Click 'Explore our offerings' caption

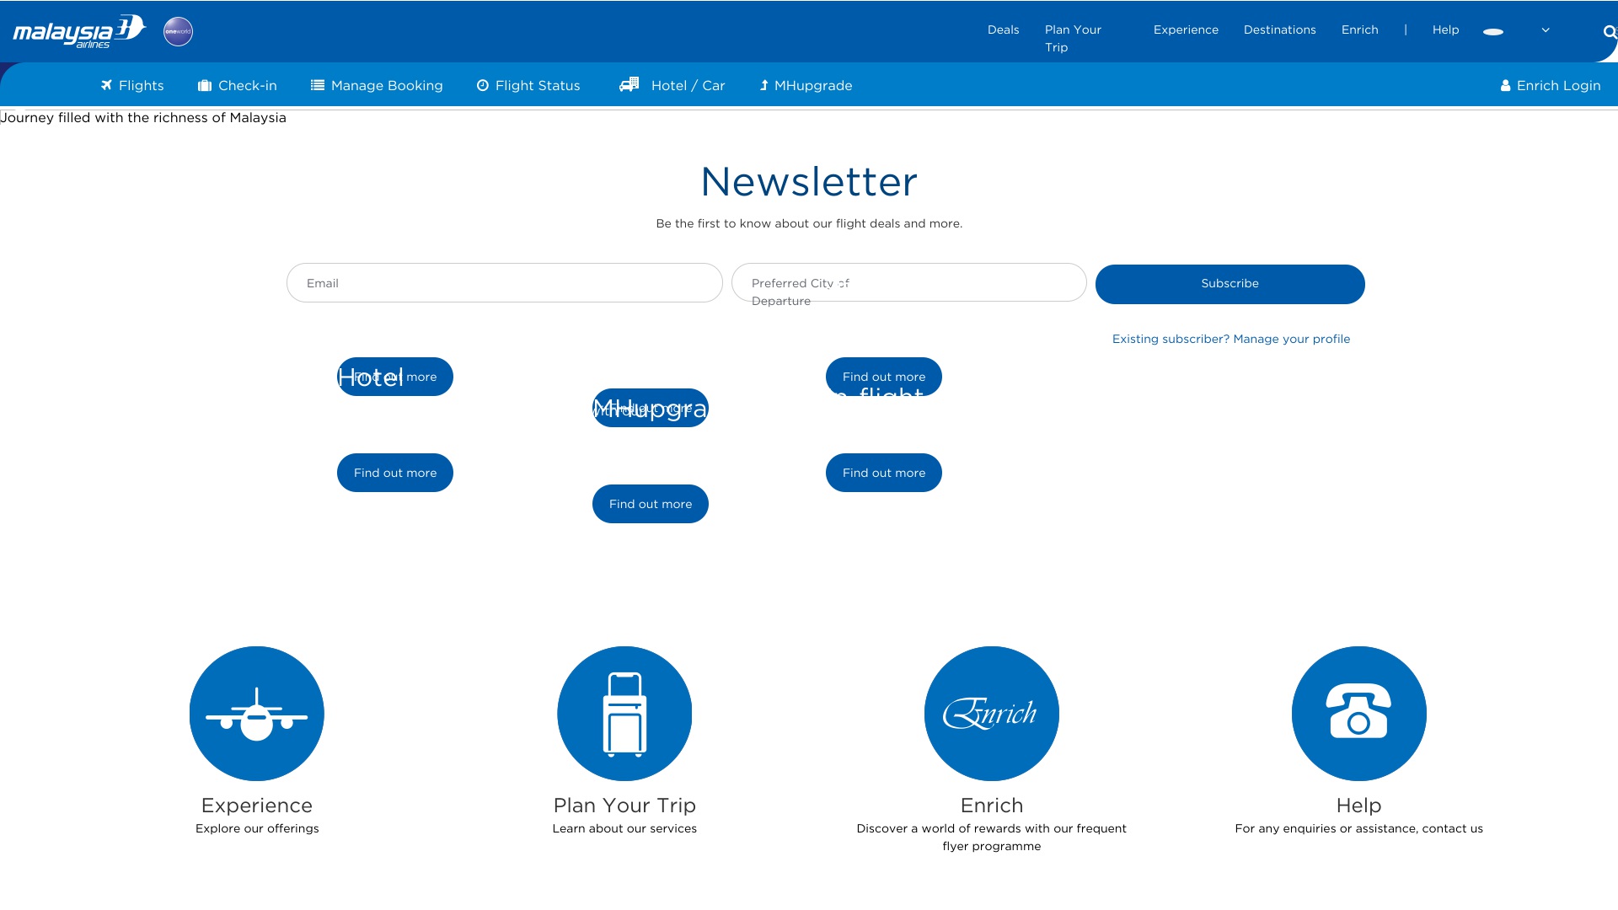(257, 828)
